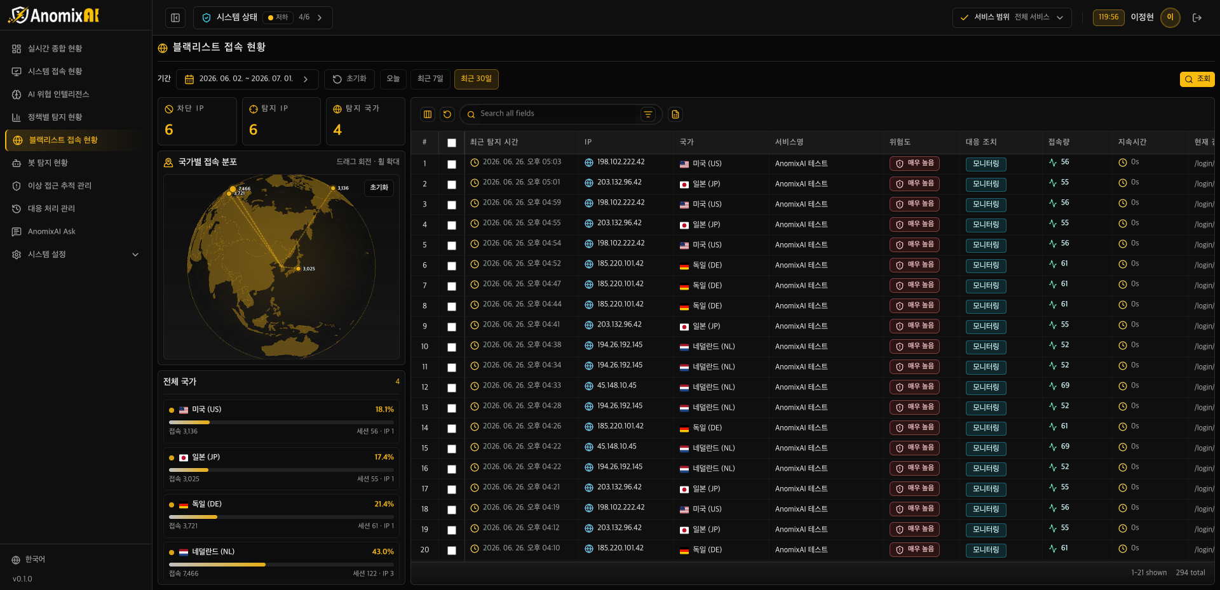
Task: Open the filter icon in search field
Action: point(647,114)
